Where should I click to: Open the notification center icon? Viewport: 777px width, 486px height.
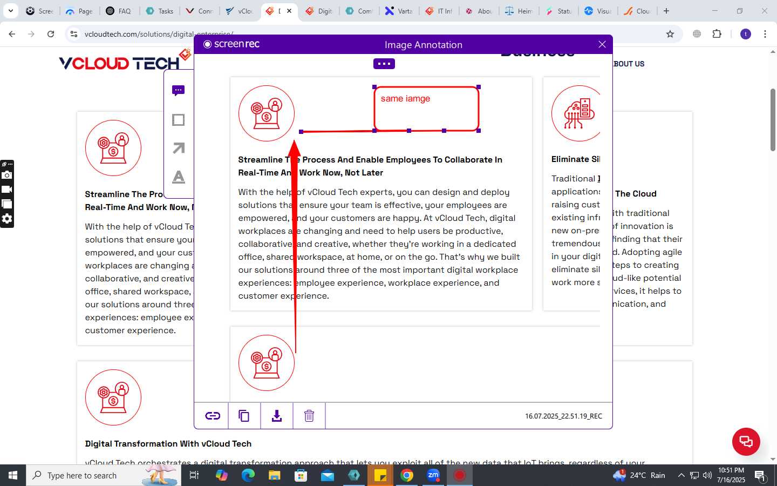click(760, 476)
